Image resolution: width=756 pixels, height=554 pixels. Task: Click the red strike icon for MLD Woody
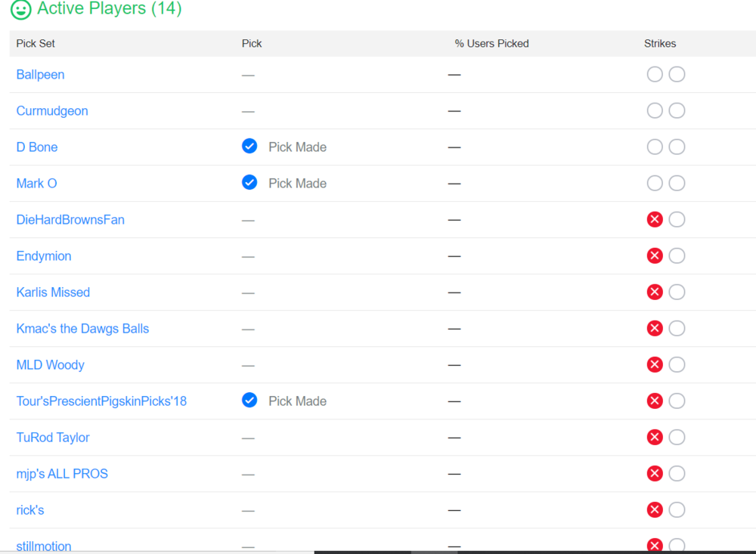654,364
